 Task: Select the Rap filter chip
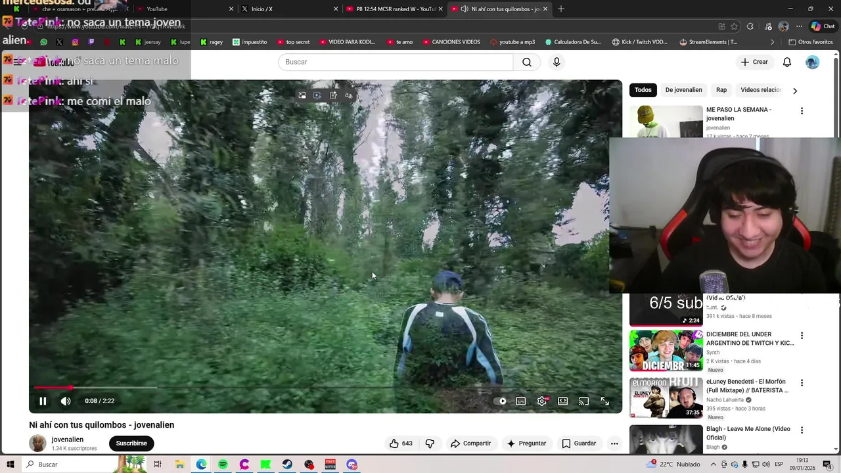721,90
